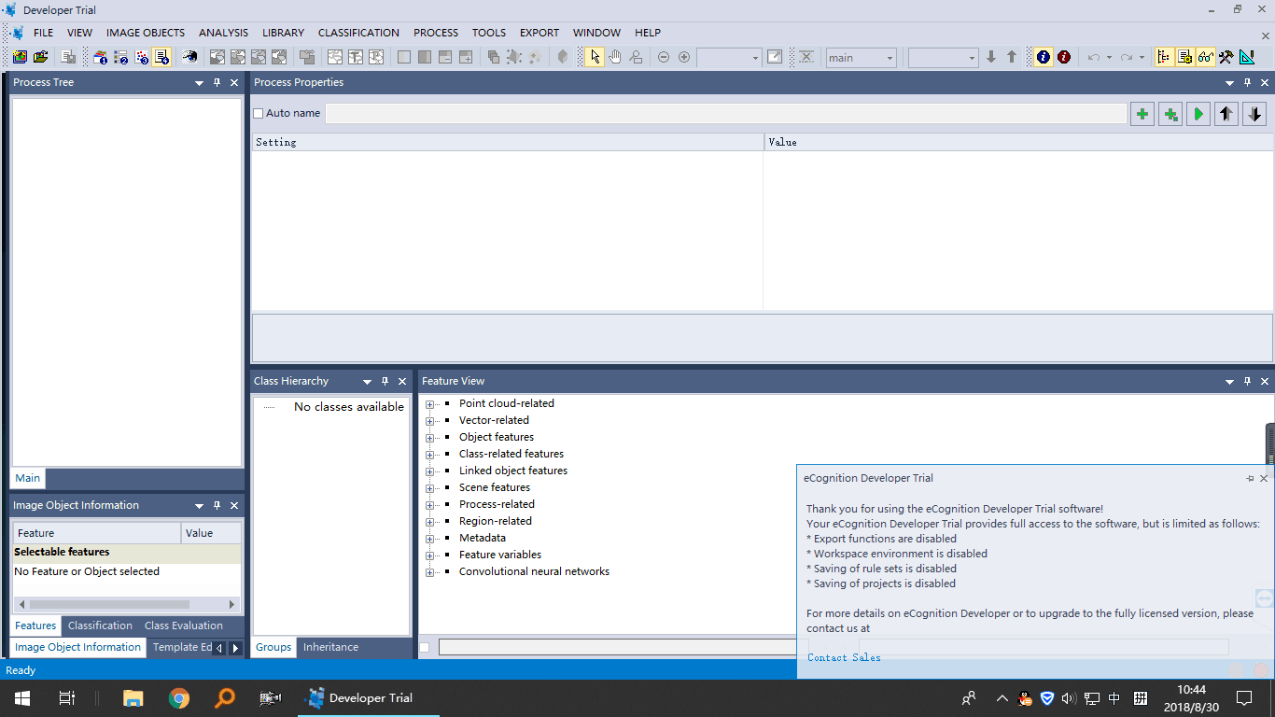
Task: Click the globe image layer mixing icon
Action: (190, 57)
